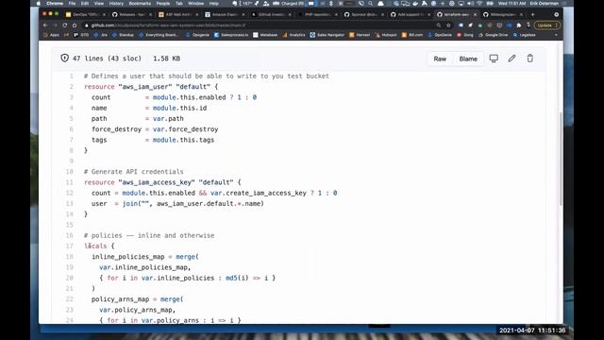604x340 pixels.
Task: Click 'inline_policies_map' on line 18
Action: coord(128,257)
